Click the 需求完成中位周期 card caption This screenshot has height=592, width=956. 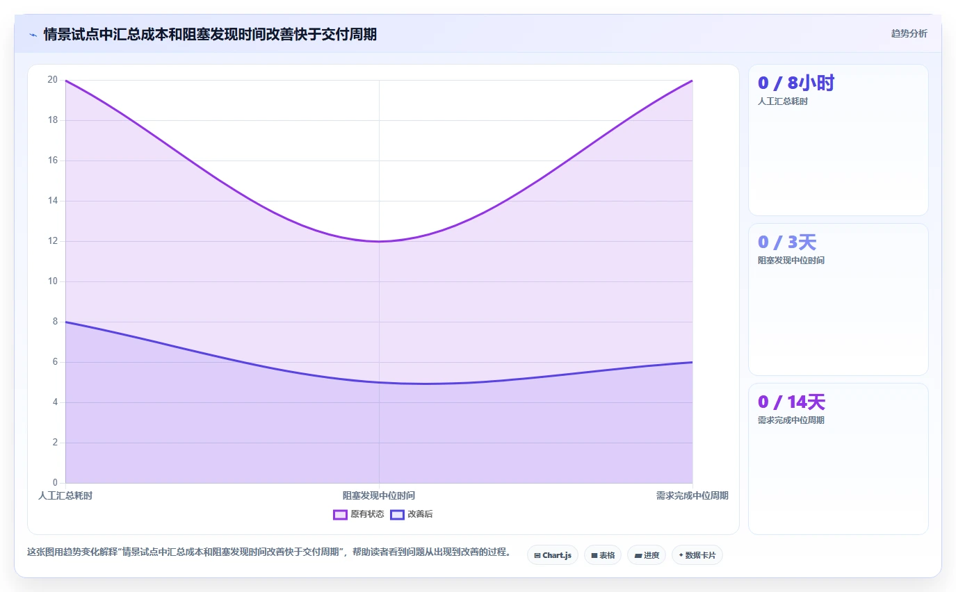tap(791, 420)
